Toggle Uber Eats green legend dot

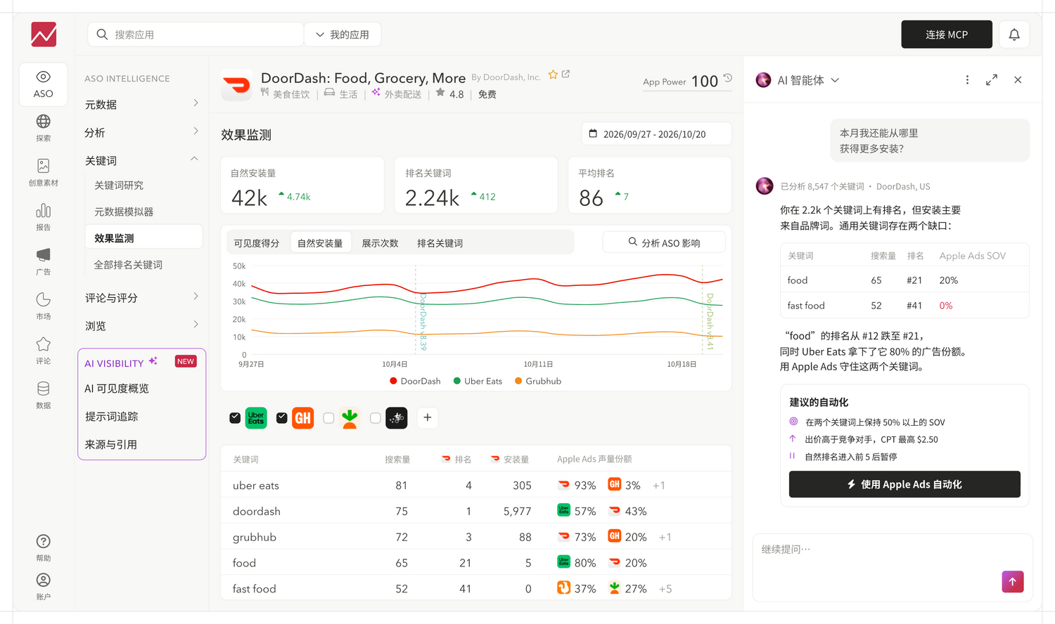click(x=457, y=381)
